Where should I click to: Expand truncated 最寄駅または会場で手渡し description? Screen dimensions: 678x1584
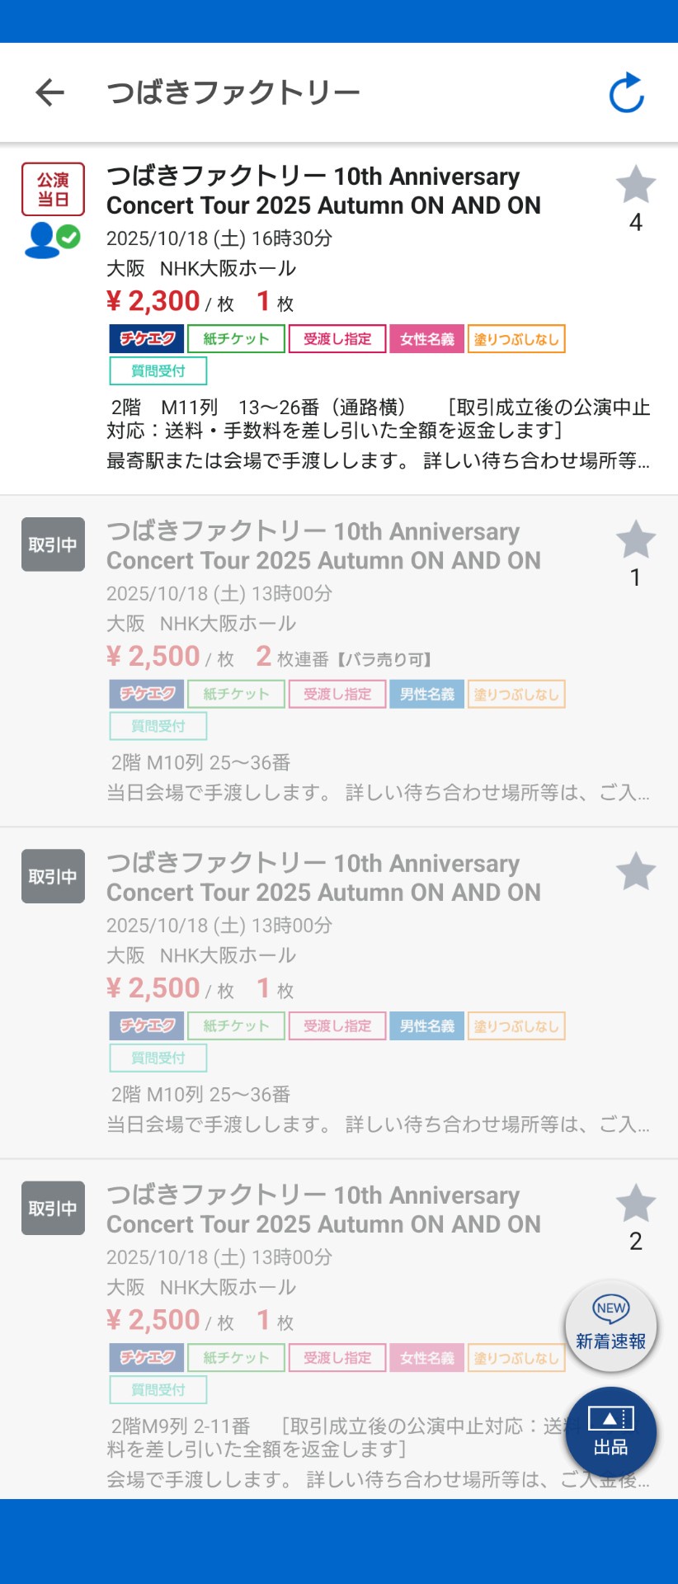[378, 461]
